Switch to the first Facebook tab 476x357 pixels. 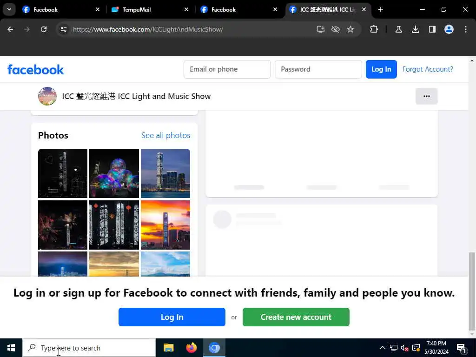pyautogui.click(x=60, y=10)
